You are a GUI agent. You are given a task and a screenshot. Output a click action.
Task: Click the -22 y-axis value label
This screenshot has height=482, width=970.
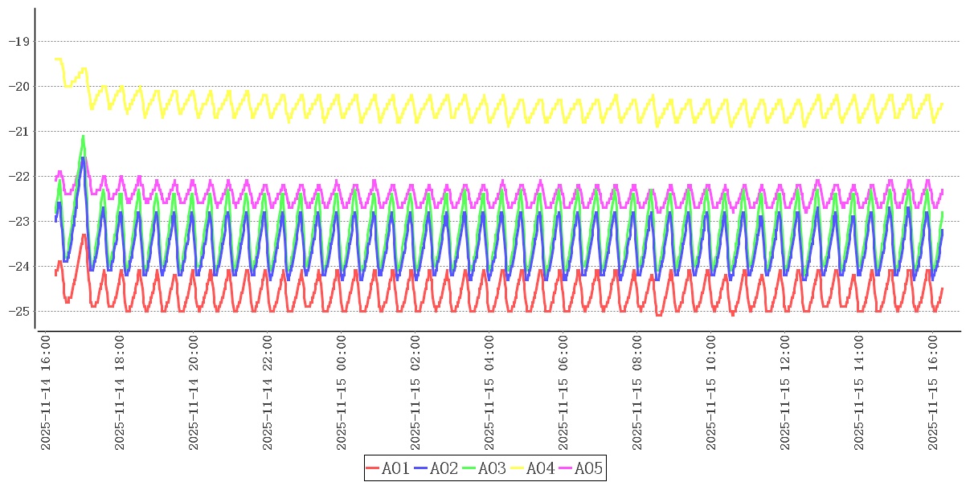point(18,176)
